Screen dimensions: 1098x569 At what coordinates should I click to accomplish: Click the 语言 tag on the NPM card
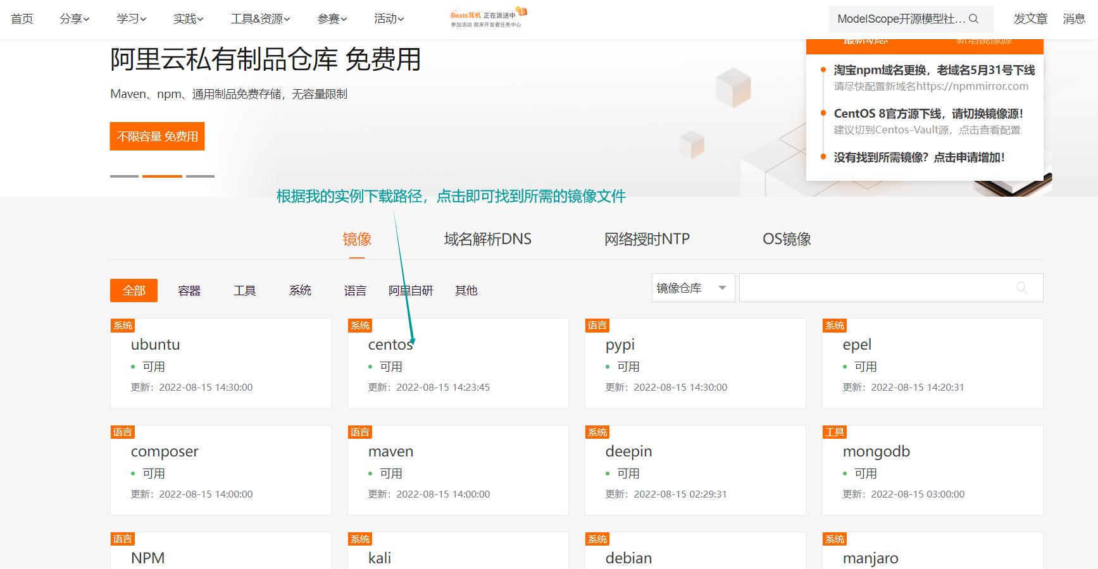tap(123, 539)
